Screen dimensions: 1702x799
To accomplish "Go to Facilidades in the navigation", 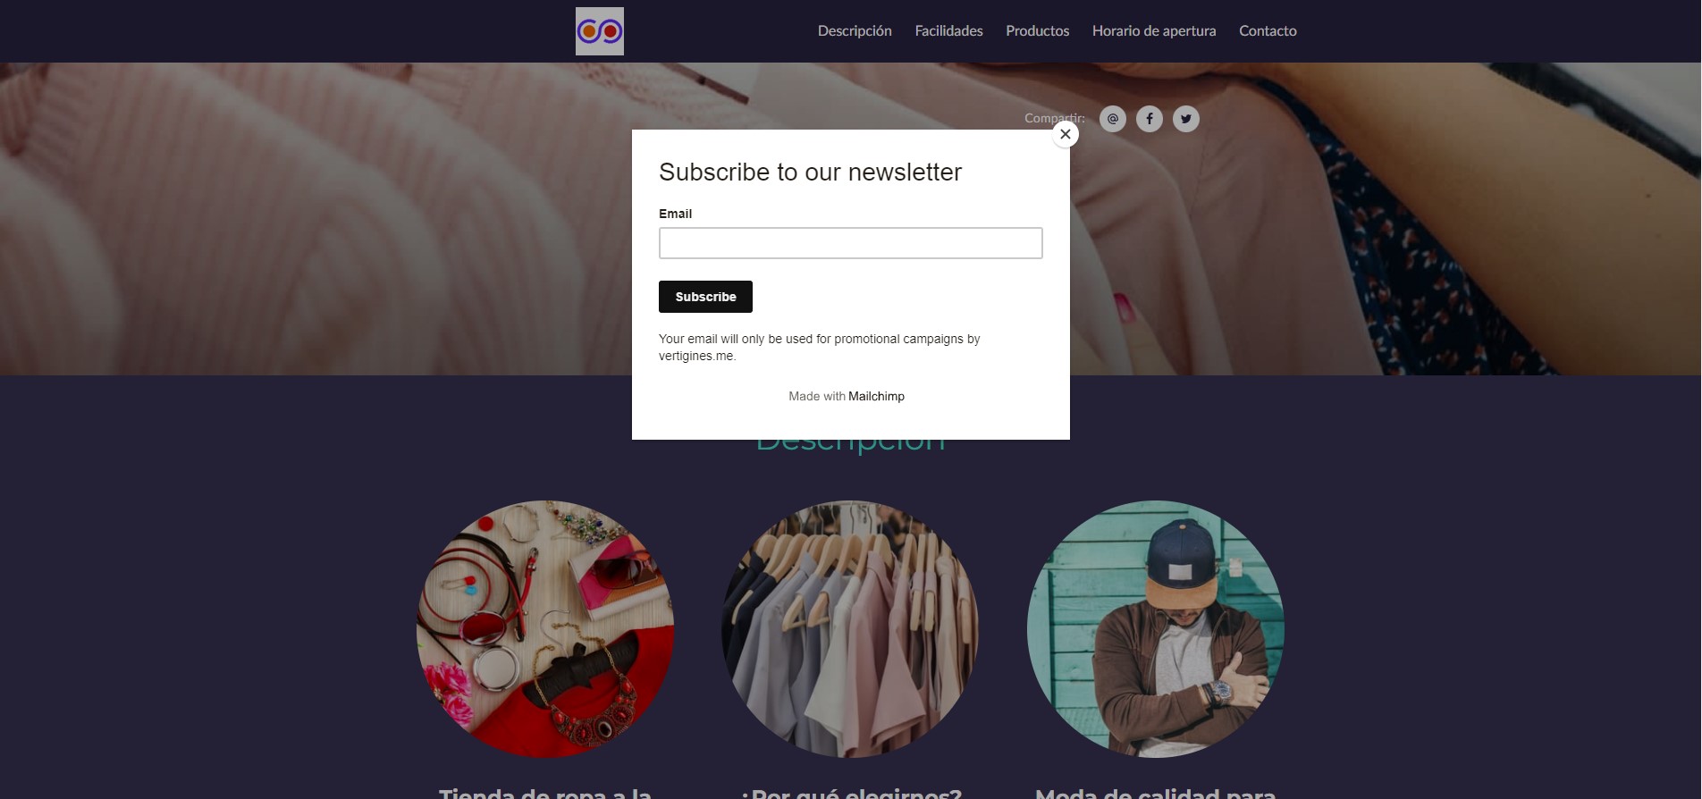I will [x=948, y=31].
